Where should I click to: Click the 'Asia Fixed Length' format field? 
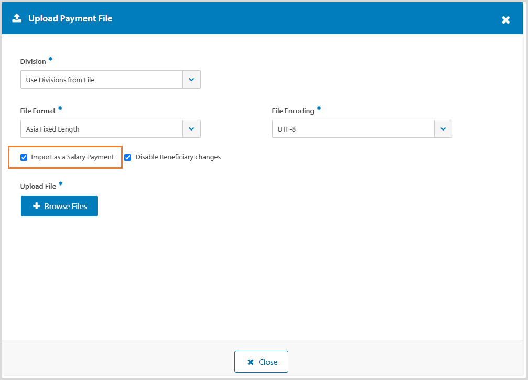(x=101, y=129)
